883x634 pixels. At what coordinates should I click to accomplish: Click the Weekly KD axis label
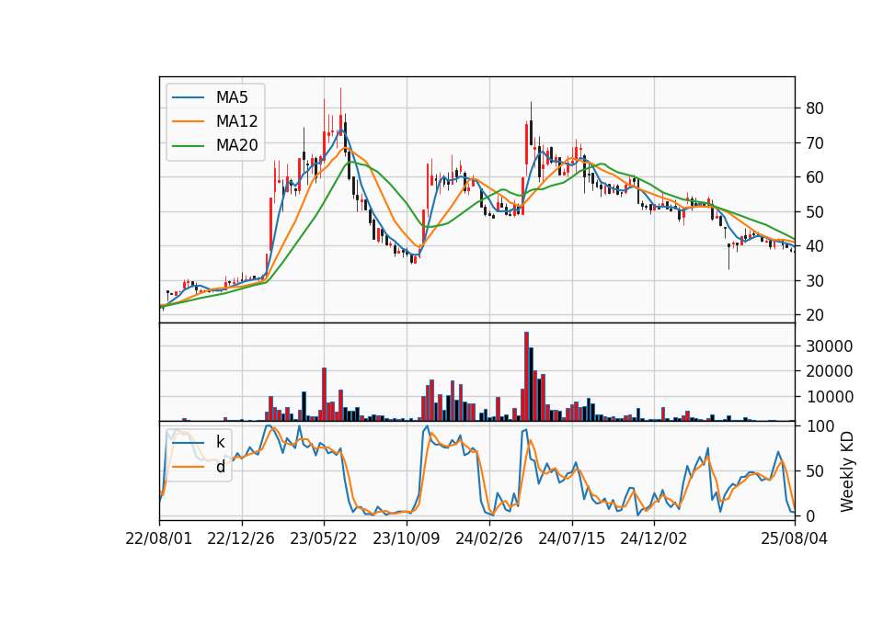click(x=847, y=471)
